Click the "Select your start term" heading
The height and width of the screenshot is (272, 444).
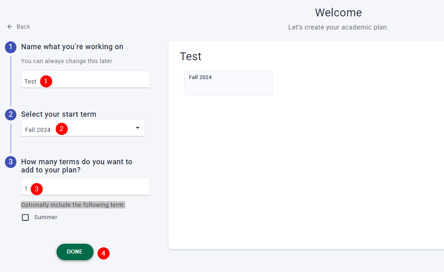(x=59, y=114)
